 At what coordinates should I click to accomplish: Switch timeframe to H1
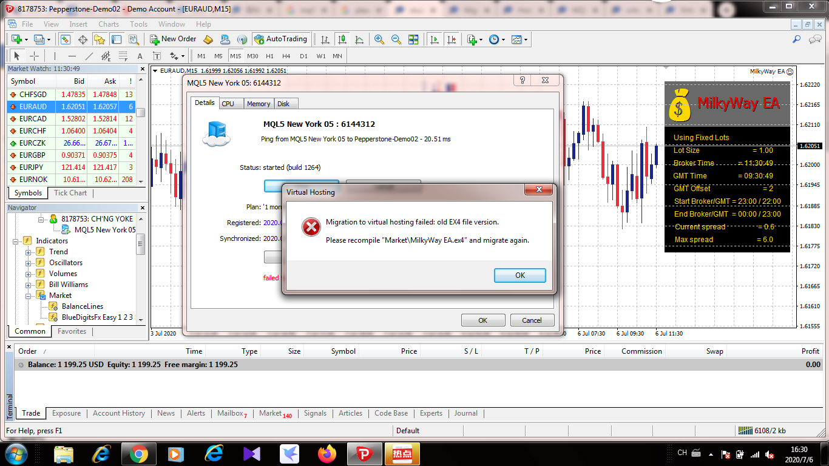(x=270, y=56)
